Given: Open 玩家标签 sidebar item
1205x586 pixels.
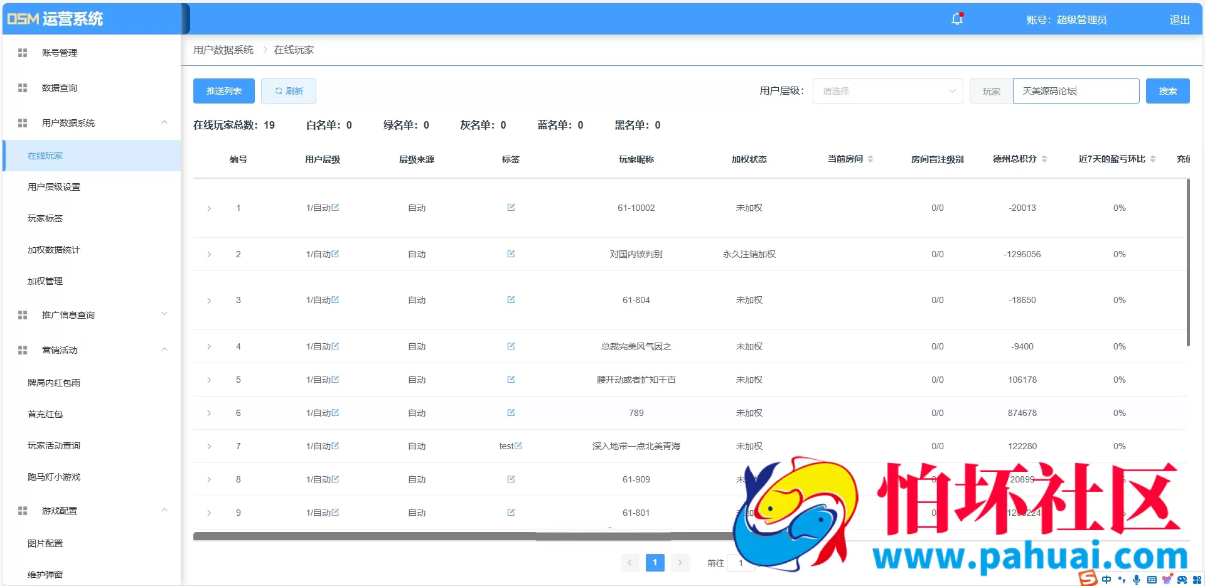Looking at the screenshot, I should (45, 218).
